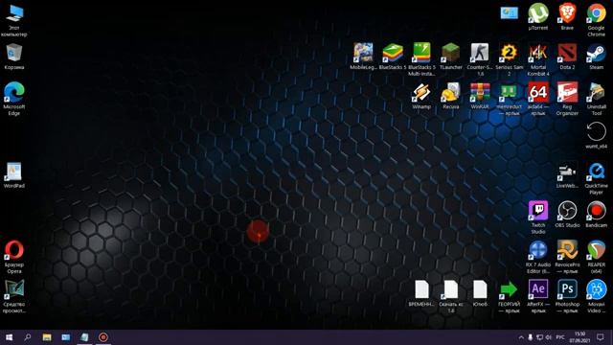Select the Recuva shortcut

(451, 96)
